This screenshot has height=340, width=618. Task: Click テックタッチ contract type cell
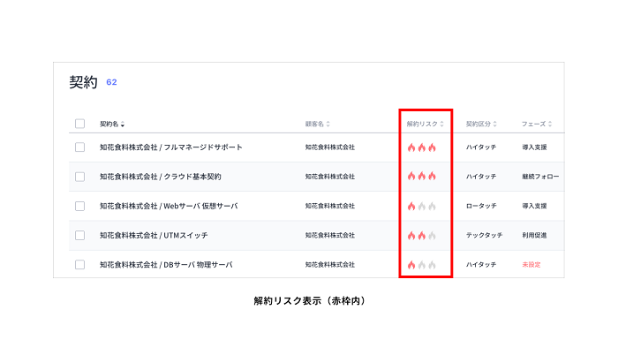pos(485,235)
